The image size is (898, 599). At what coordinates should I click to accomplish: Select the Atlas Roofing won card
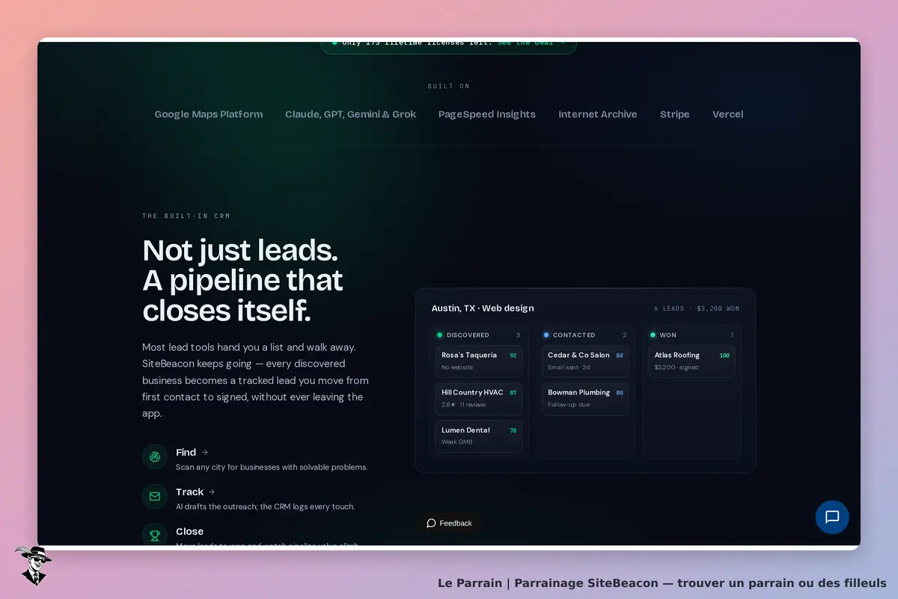pyautogui.click(x=691, y=362)
